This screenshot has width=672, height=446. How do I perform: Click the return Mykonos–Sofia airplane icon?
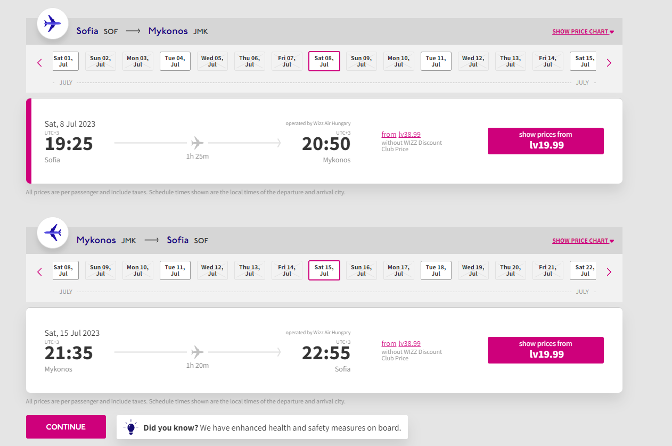click(52, 233)
